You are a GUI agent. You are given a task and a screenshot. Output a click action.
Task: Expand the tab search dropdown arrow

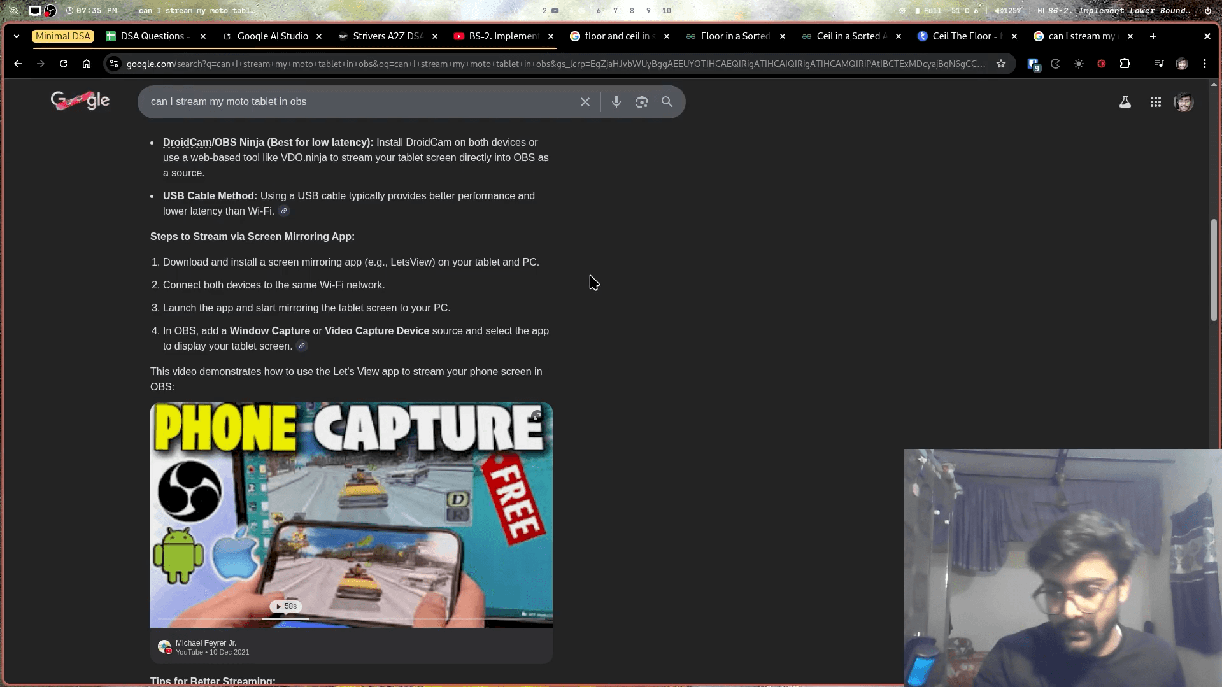17,36
